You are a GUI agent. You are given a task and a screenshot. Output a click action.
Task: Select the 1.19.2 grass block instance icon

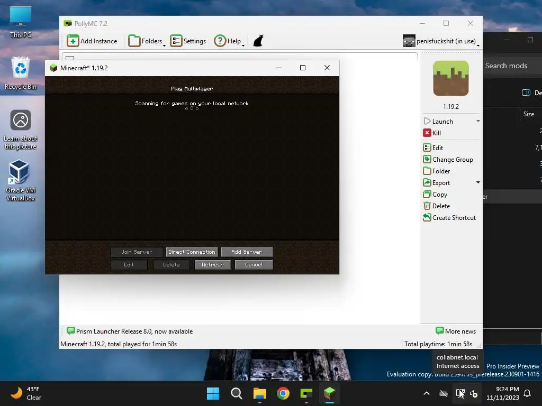tap(451, 78)
